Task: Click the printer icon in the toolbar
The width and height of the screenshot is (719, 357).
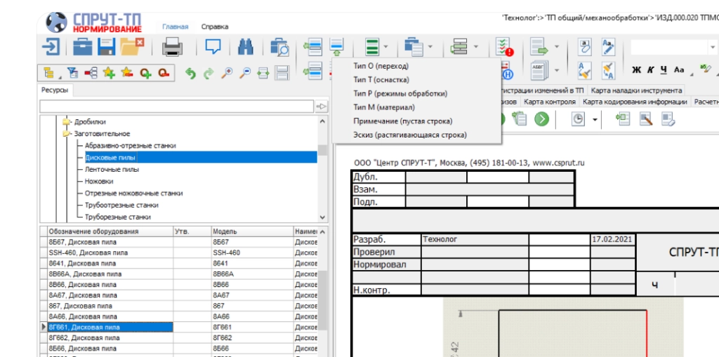Action: 173,47
